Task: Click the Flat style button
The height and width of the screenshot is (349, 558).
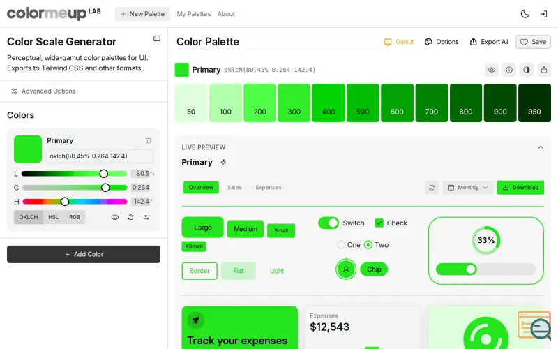Action: [x=239, y=271]
